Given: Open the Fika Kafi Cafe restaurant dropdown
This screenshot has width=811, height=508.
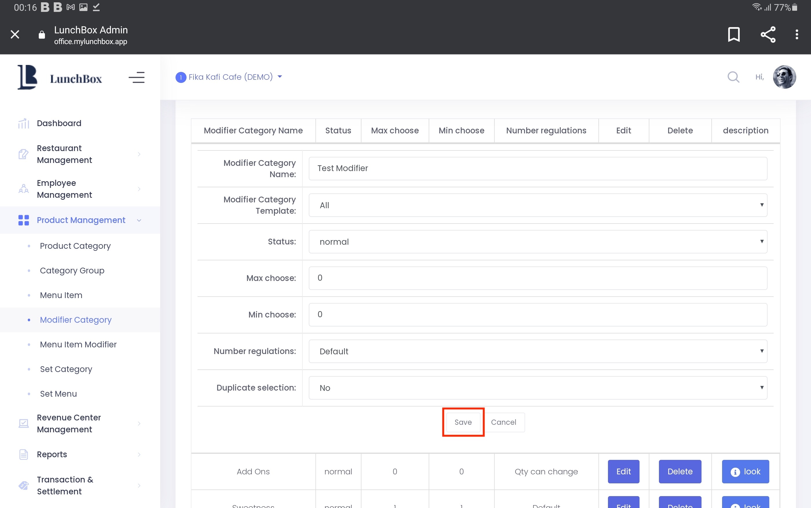Looking at the screenshot, I should [x=229, y=77].
